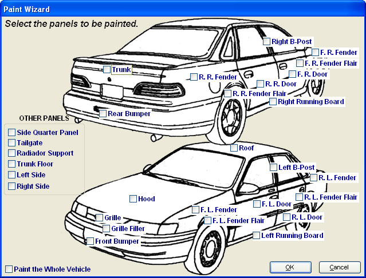The width and height of the screenshot is (366, 278).
Task: Check the Left B-Post checkbox
Action: tap(273, 167)
